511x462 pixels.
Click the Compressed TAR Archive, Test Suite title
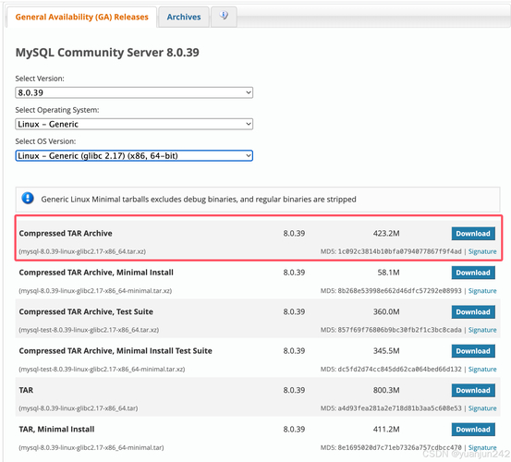[x=86, y=311]
